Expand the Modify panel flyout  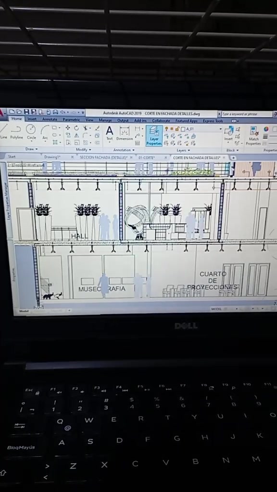(x=84, y=150)
